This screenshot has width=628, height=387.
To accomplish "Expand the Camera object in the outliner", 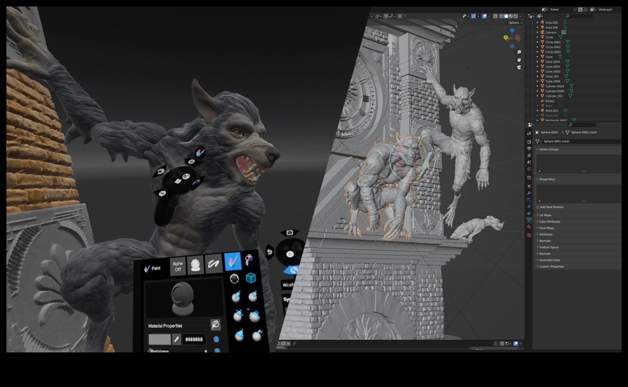I will pyautogui.click(x=537, y=32).
